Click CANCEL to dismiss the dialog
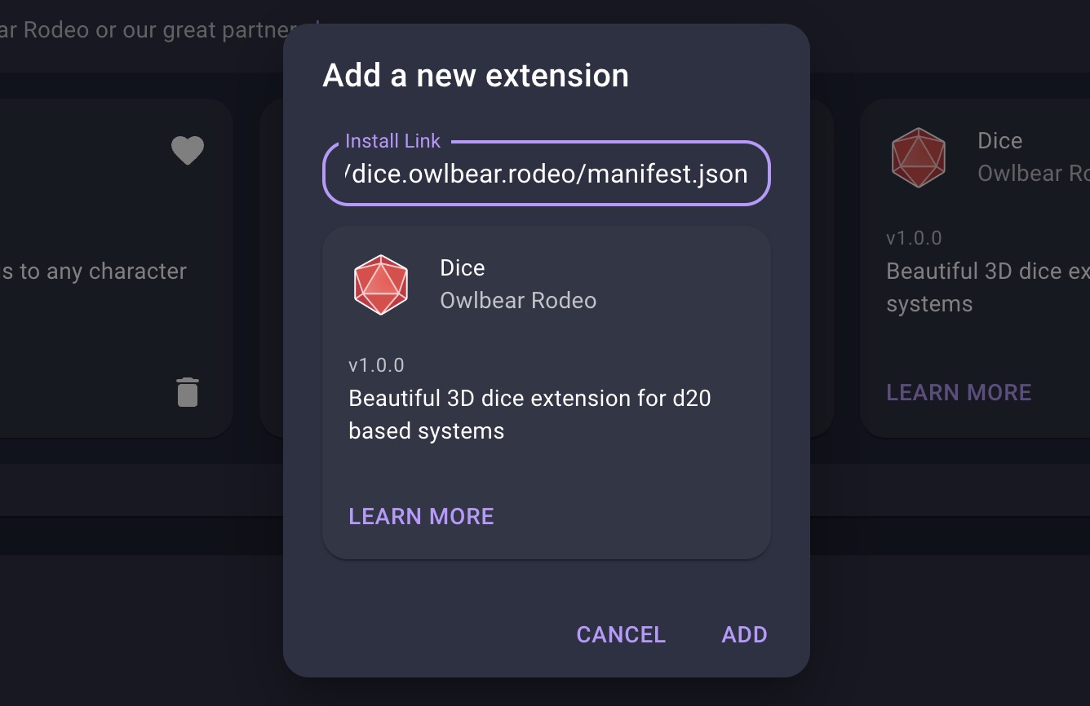The height and width of the screenshot is (706, 1090). [x=620, y=634]
